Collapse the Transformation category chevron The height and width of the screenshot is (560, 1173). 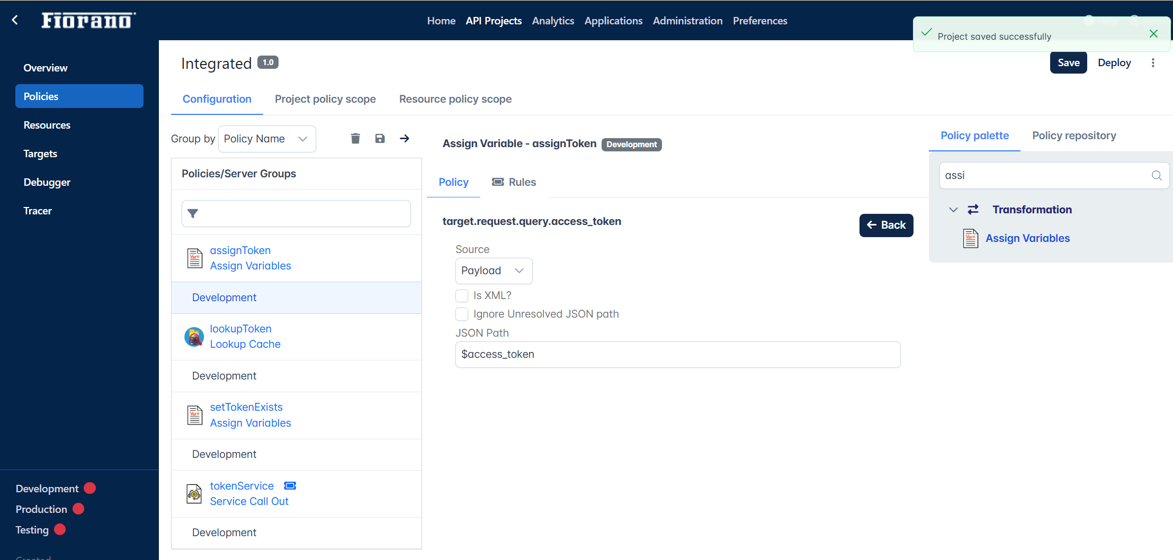coord(953,210)
